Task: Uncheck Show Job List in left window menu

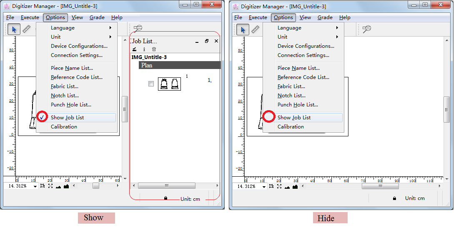Action: point(67,118)
